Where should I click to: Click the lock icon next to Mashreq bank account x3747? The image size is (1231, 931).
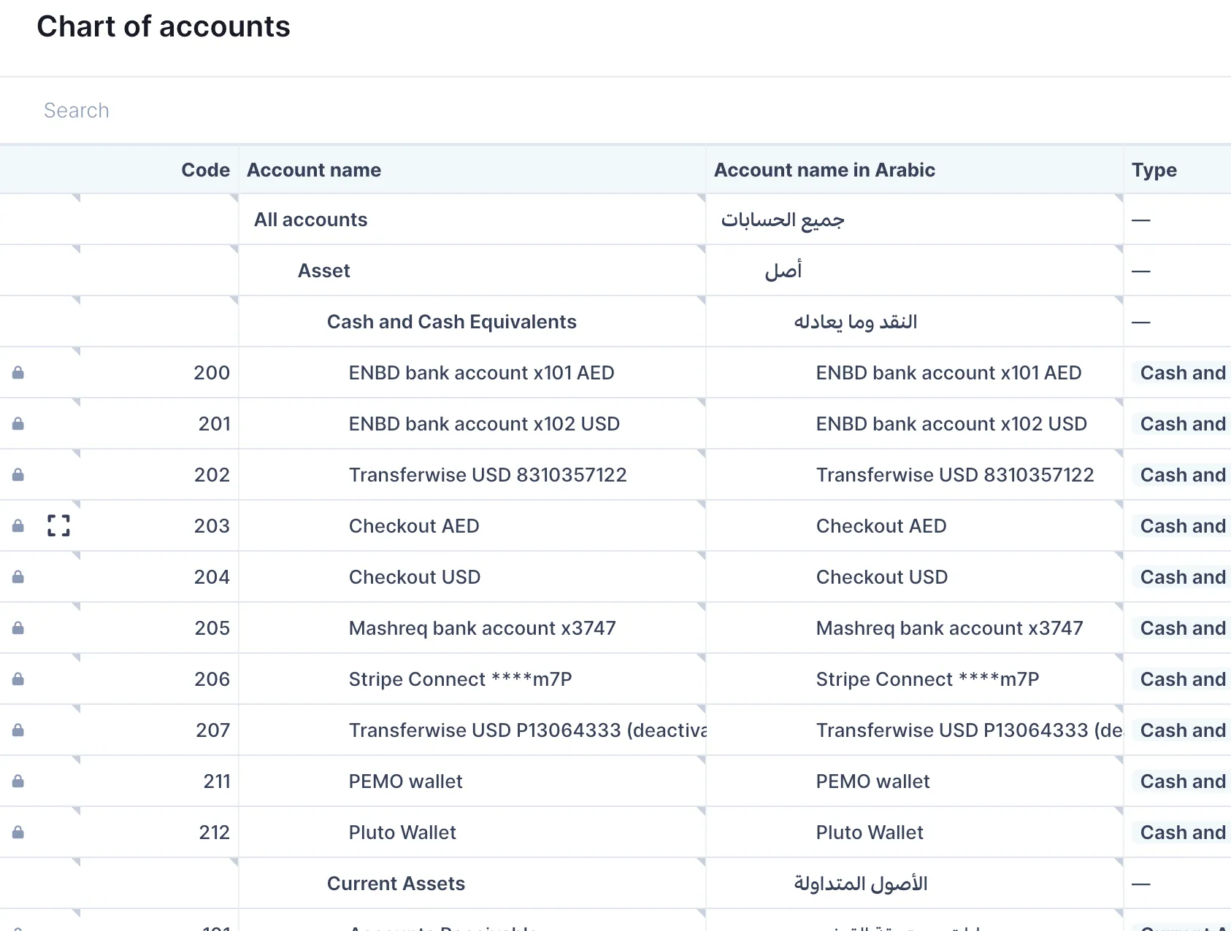tap(17, 627)
